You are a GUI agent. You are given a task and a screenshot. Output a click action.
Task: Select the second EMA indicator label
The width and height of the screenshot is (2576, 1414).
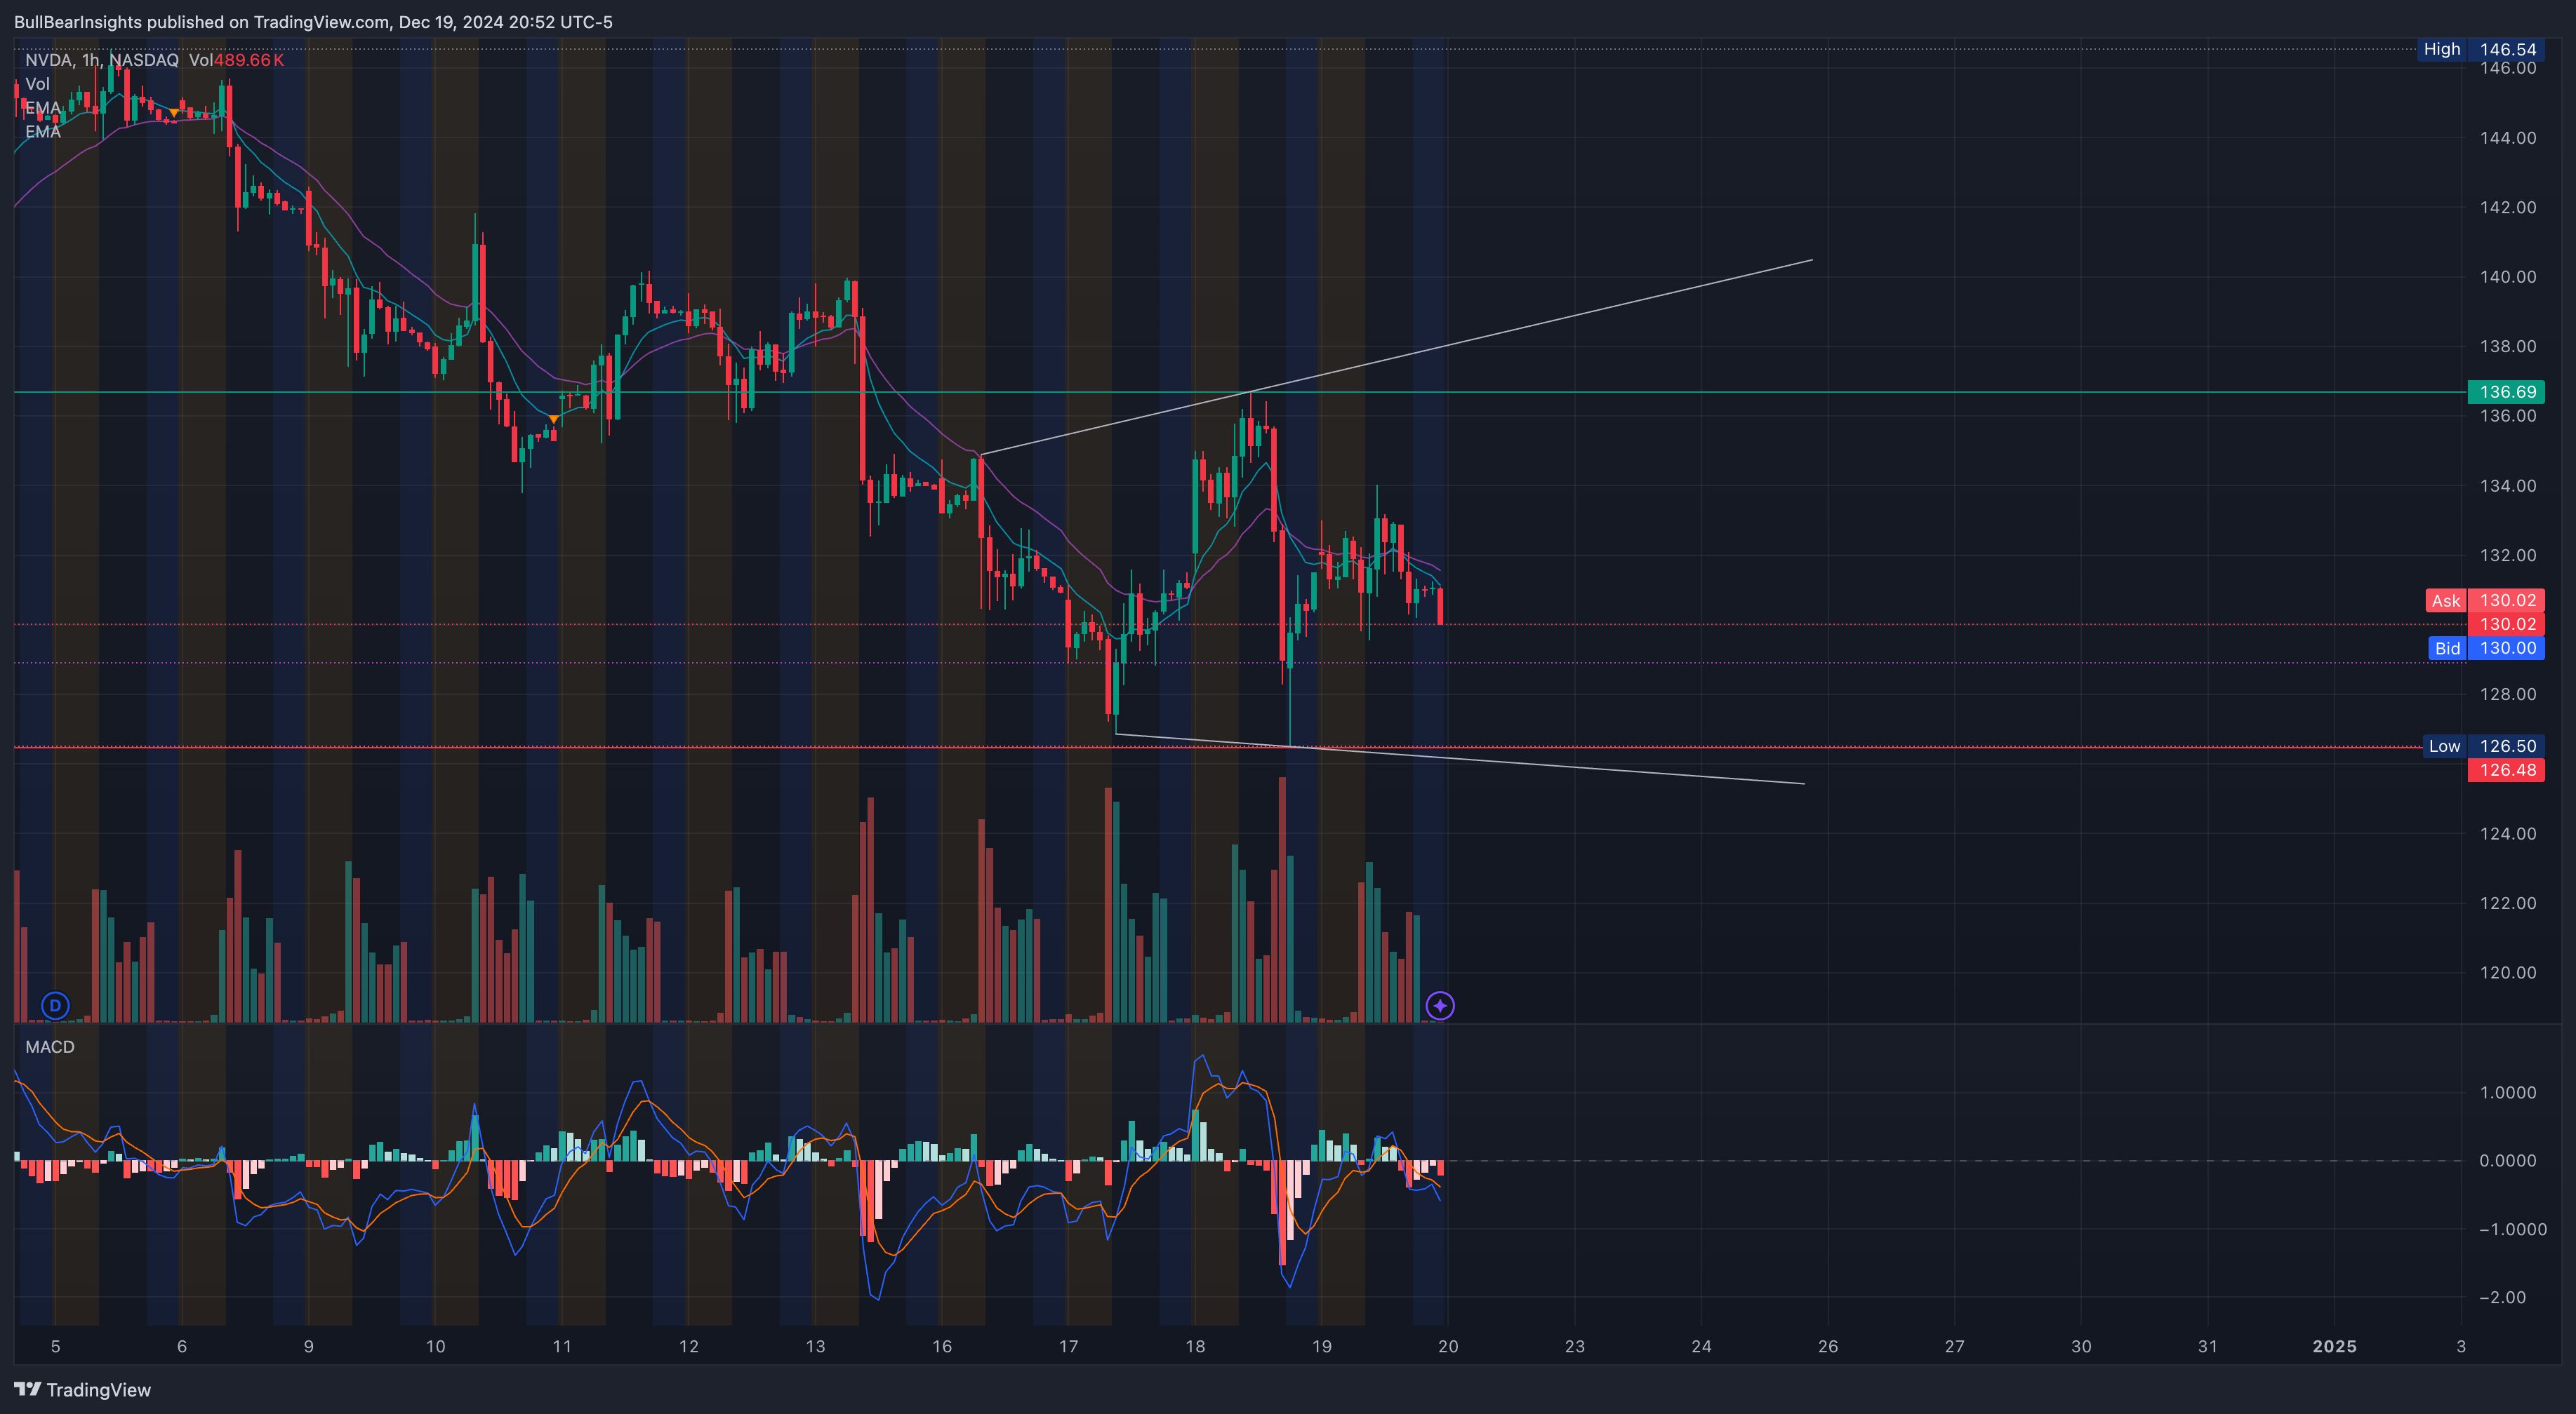43,132
